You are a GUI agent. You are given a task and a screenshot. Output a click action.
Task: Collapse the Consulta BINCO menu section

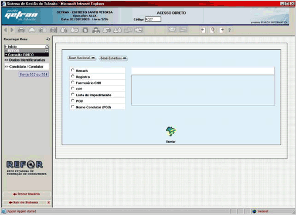coord(26,55)
